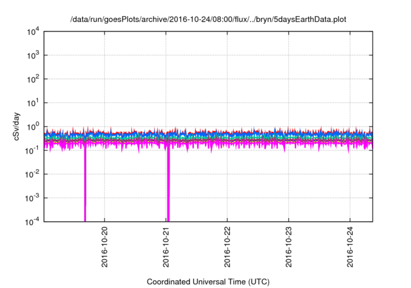Viewport: 411px width, 288px height.
Task: Click the Coordinated Universal Time (UTC) label
Action: click(208, 282)
